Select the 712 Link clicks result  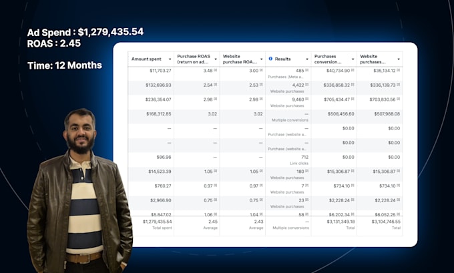pos(304,158)
